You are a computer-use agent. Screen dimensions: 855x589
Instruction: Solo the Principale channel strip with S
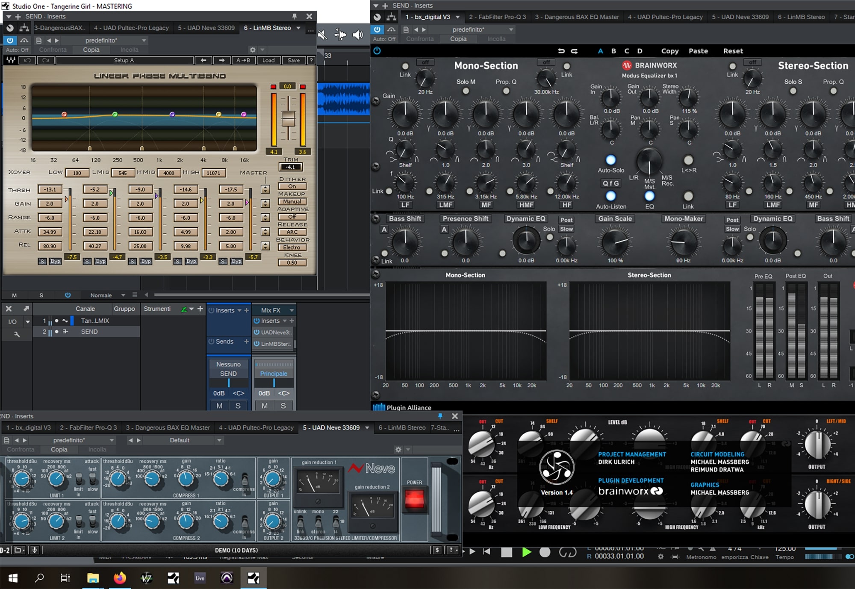coord(283,406)
